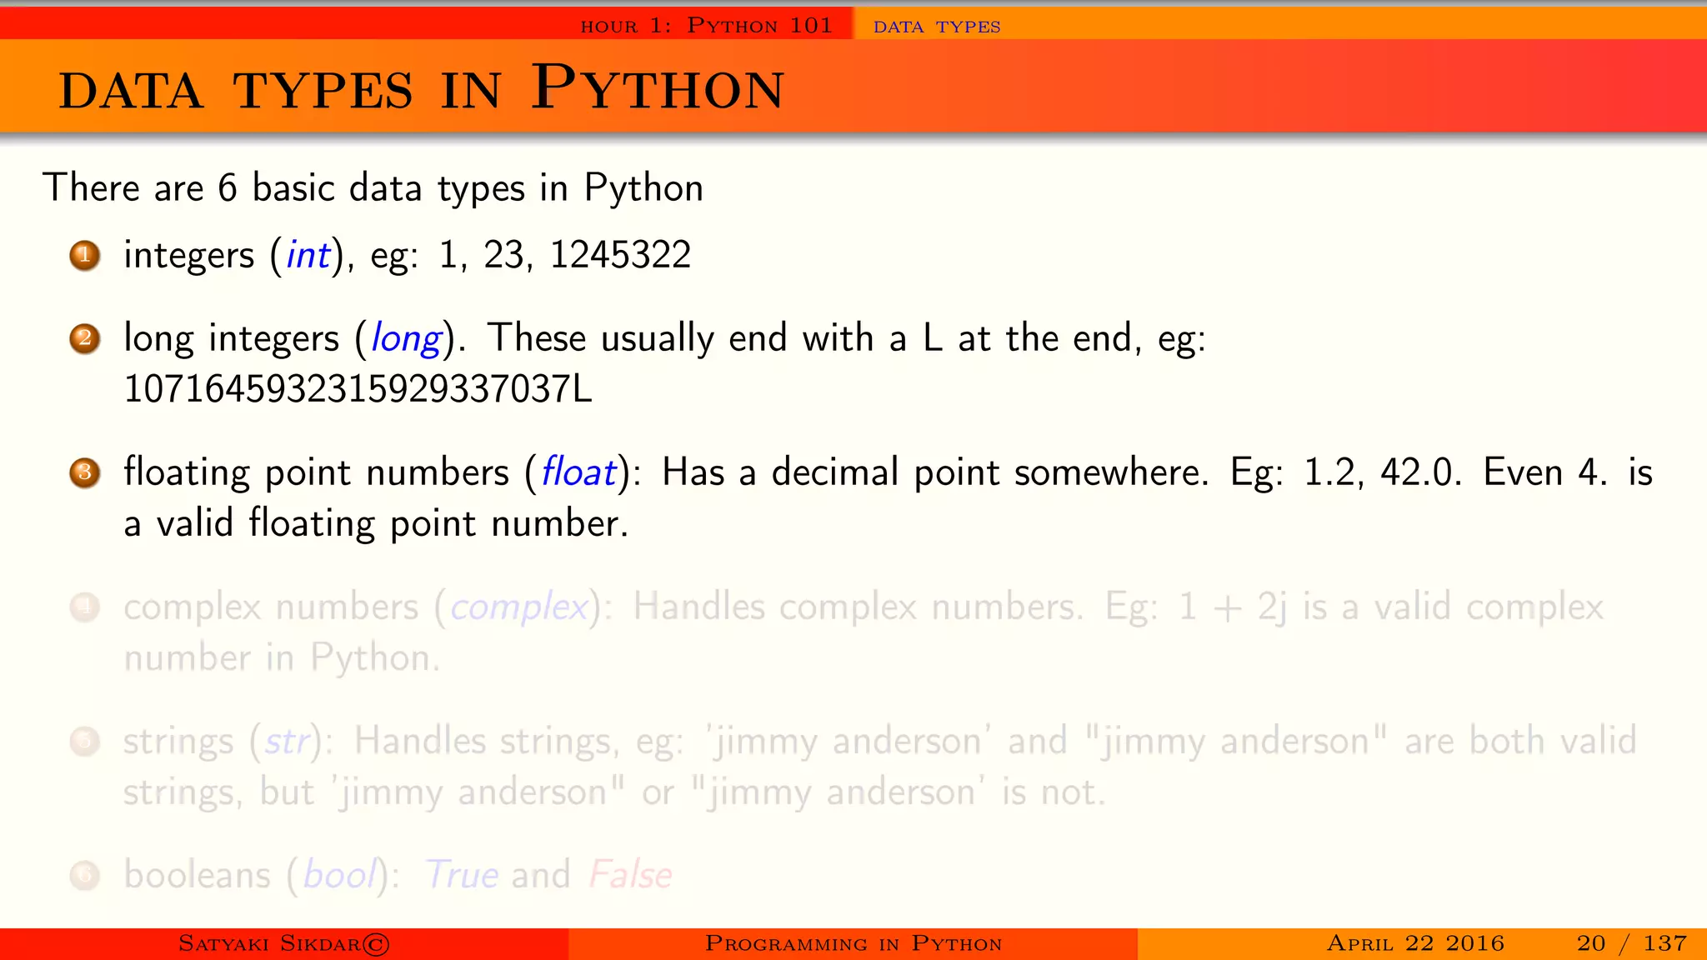This screenshot has width=1707, height=960.
Task: Click the example '1245322'
Action: pyautogui.click(x=620, y=255)
